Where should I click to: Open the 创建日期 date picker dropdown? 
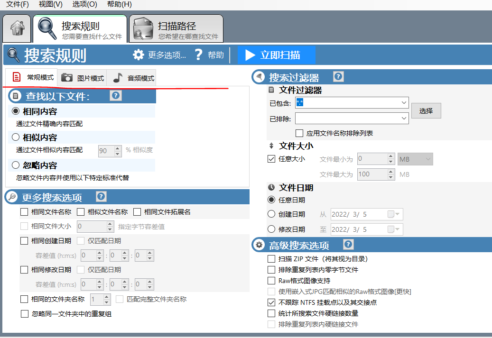[x=396, y=214]
